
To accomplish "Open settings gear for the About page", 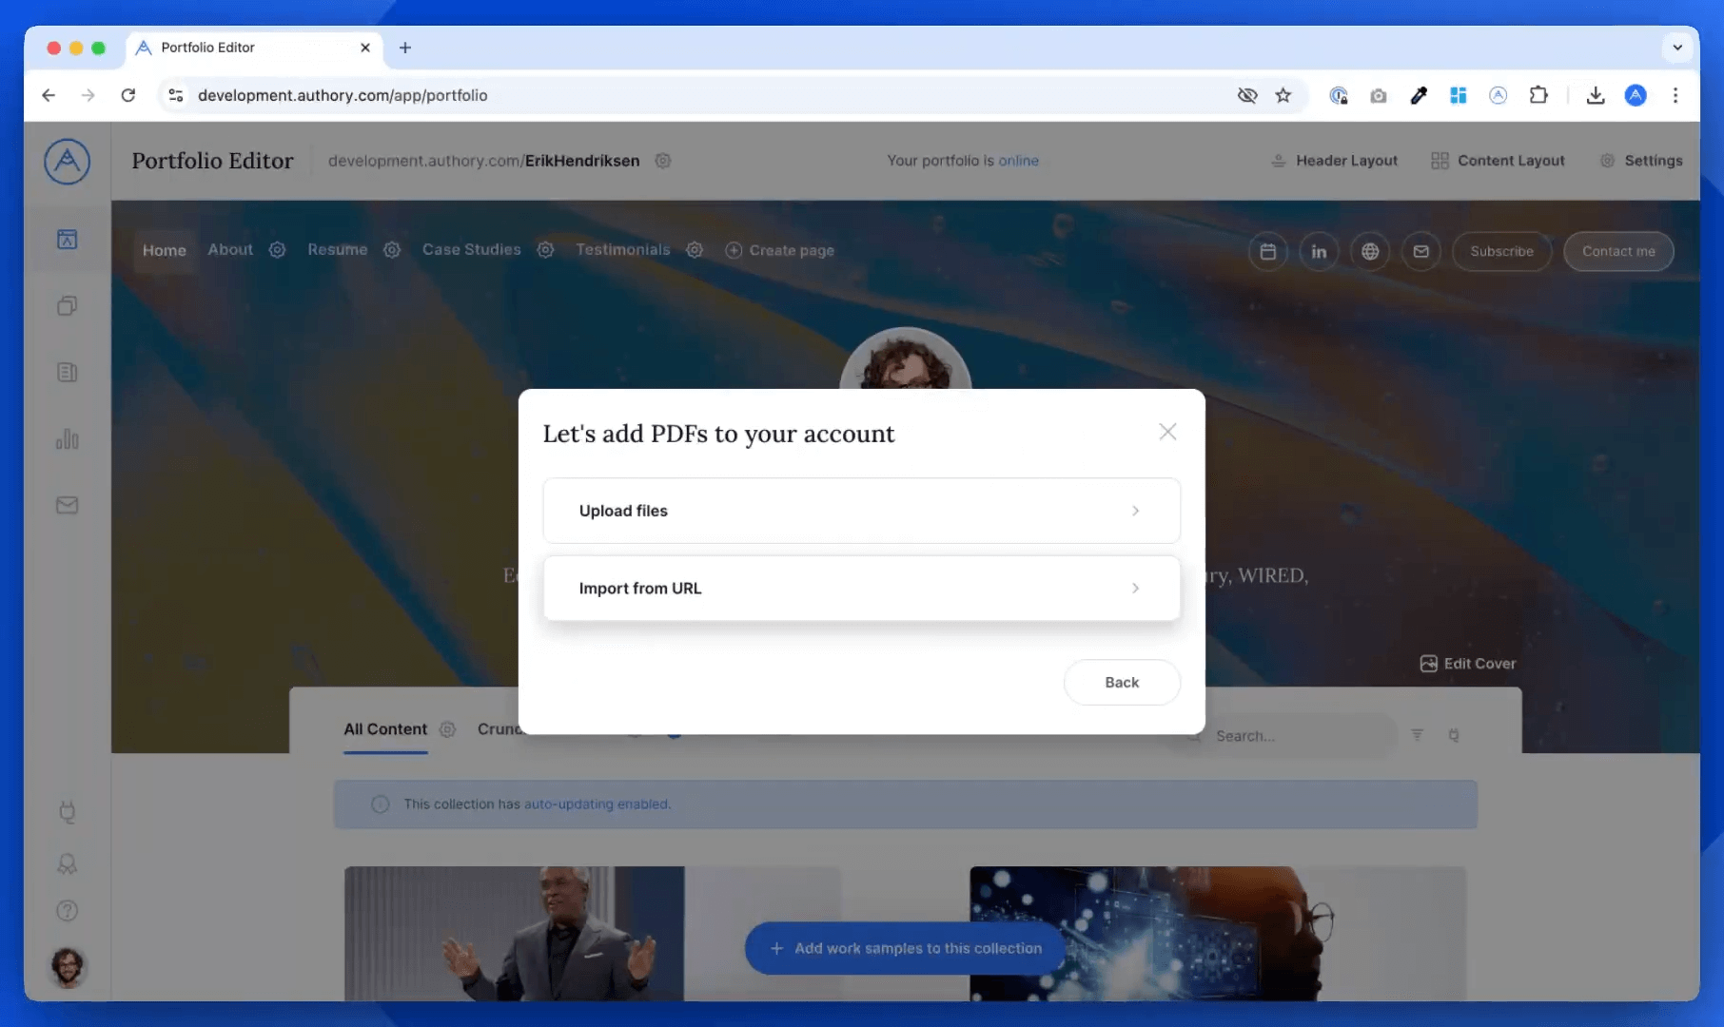I will (x=277, y=250).
